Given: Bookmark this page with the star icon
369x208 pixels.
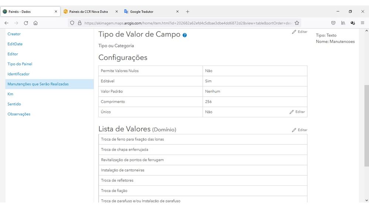Looking at the screenshot, I should click(297, 23).
